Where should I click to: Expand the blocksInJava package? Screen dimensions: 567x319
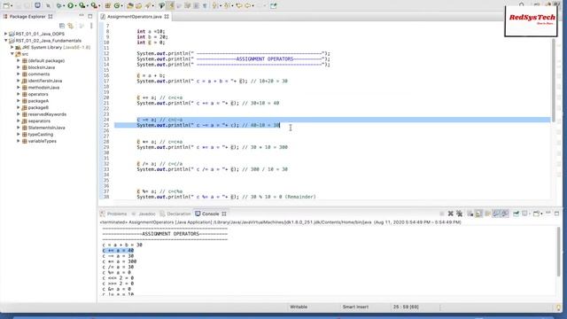tap(19, 67)
